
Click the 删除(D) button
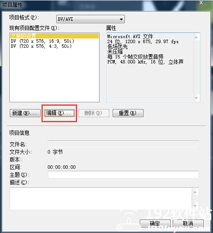(94, 113)
